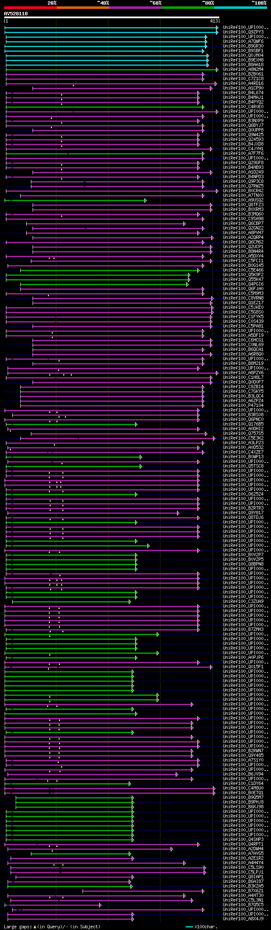Select label UniRef100_C1DY64
Image resolution: width=271 pixels, height=930 pixels.
click(x=243, y=783)
